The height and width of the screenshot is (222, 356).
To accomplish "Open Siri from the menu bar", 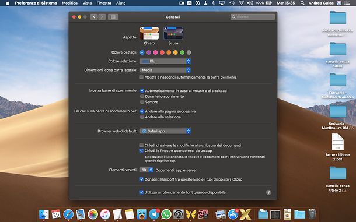I will [x=339, y=3].
